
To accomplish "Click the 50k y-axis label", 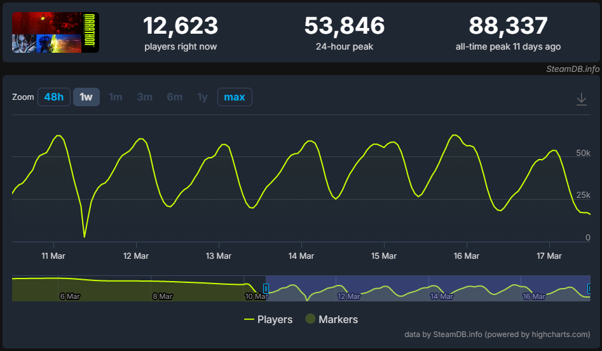I will click(583, 153).
